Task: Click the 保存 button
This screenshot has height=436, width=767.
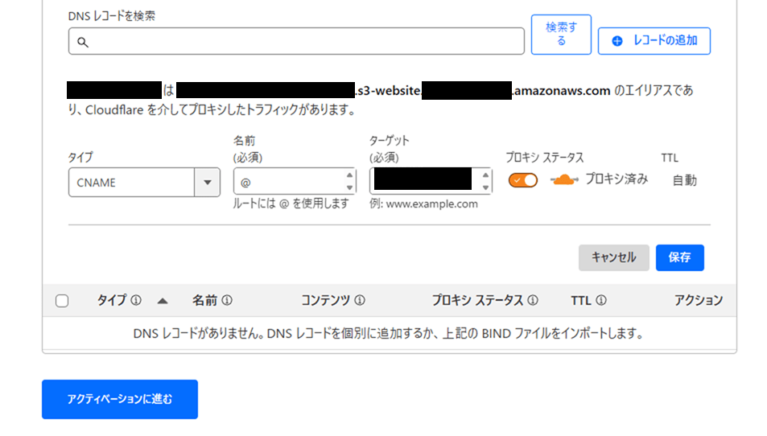Action: [680, 257]
